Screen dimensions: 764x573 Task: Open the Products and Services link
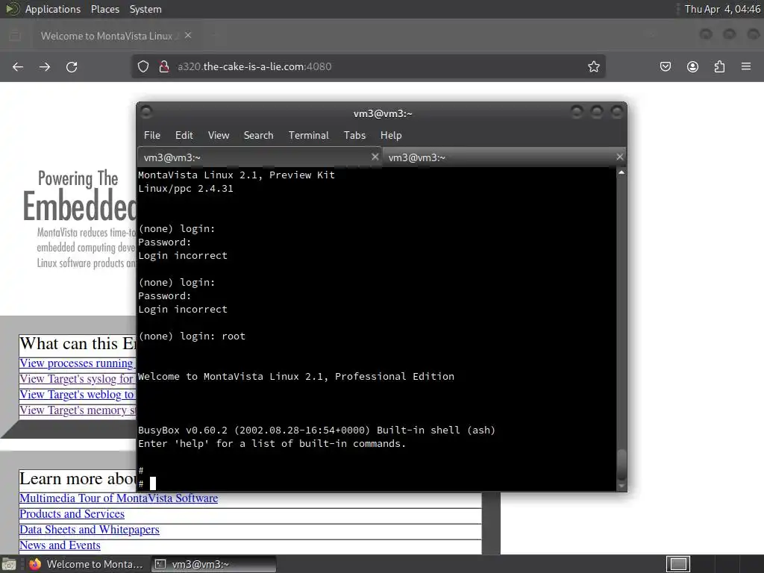tap(72, 513)
